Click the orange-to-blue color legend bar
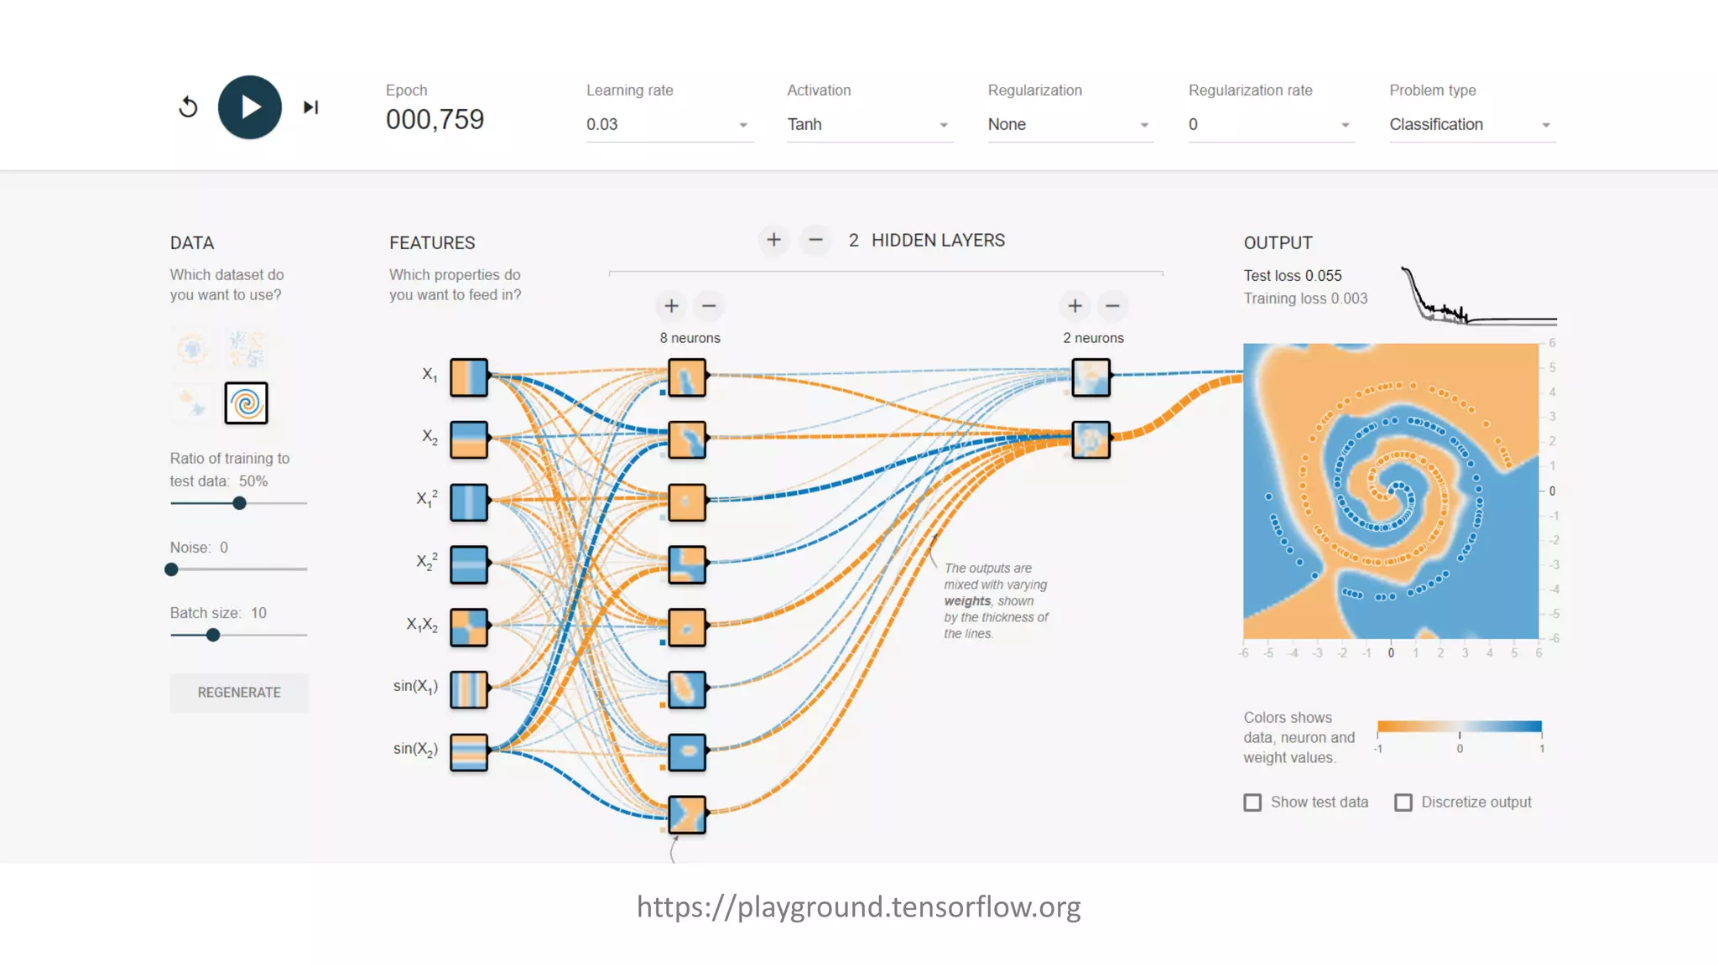Viewport: 1718px width, 966px height. click(1460, 726)
